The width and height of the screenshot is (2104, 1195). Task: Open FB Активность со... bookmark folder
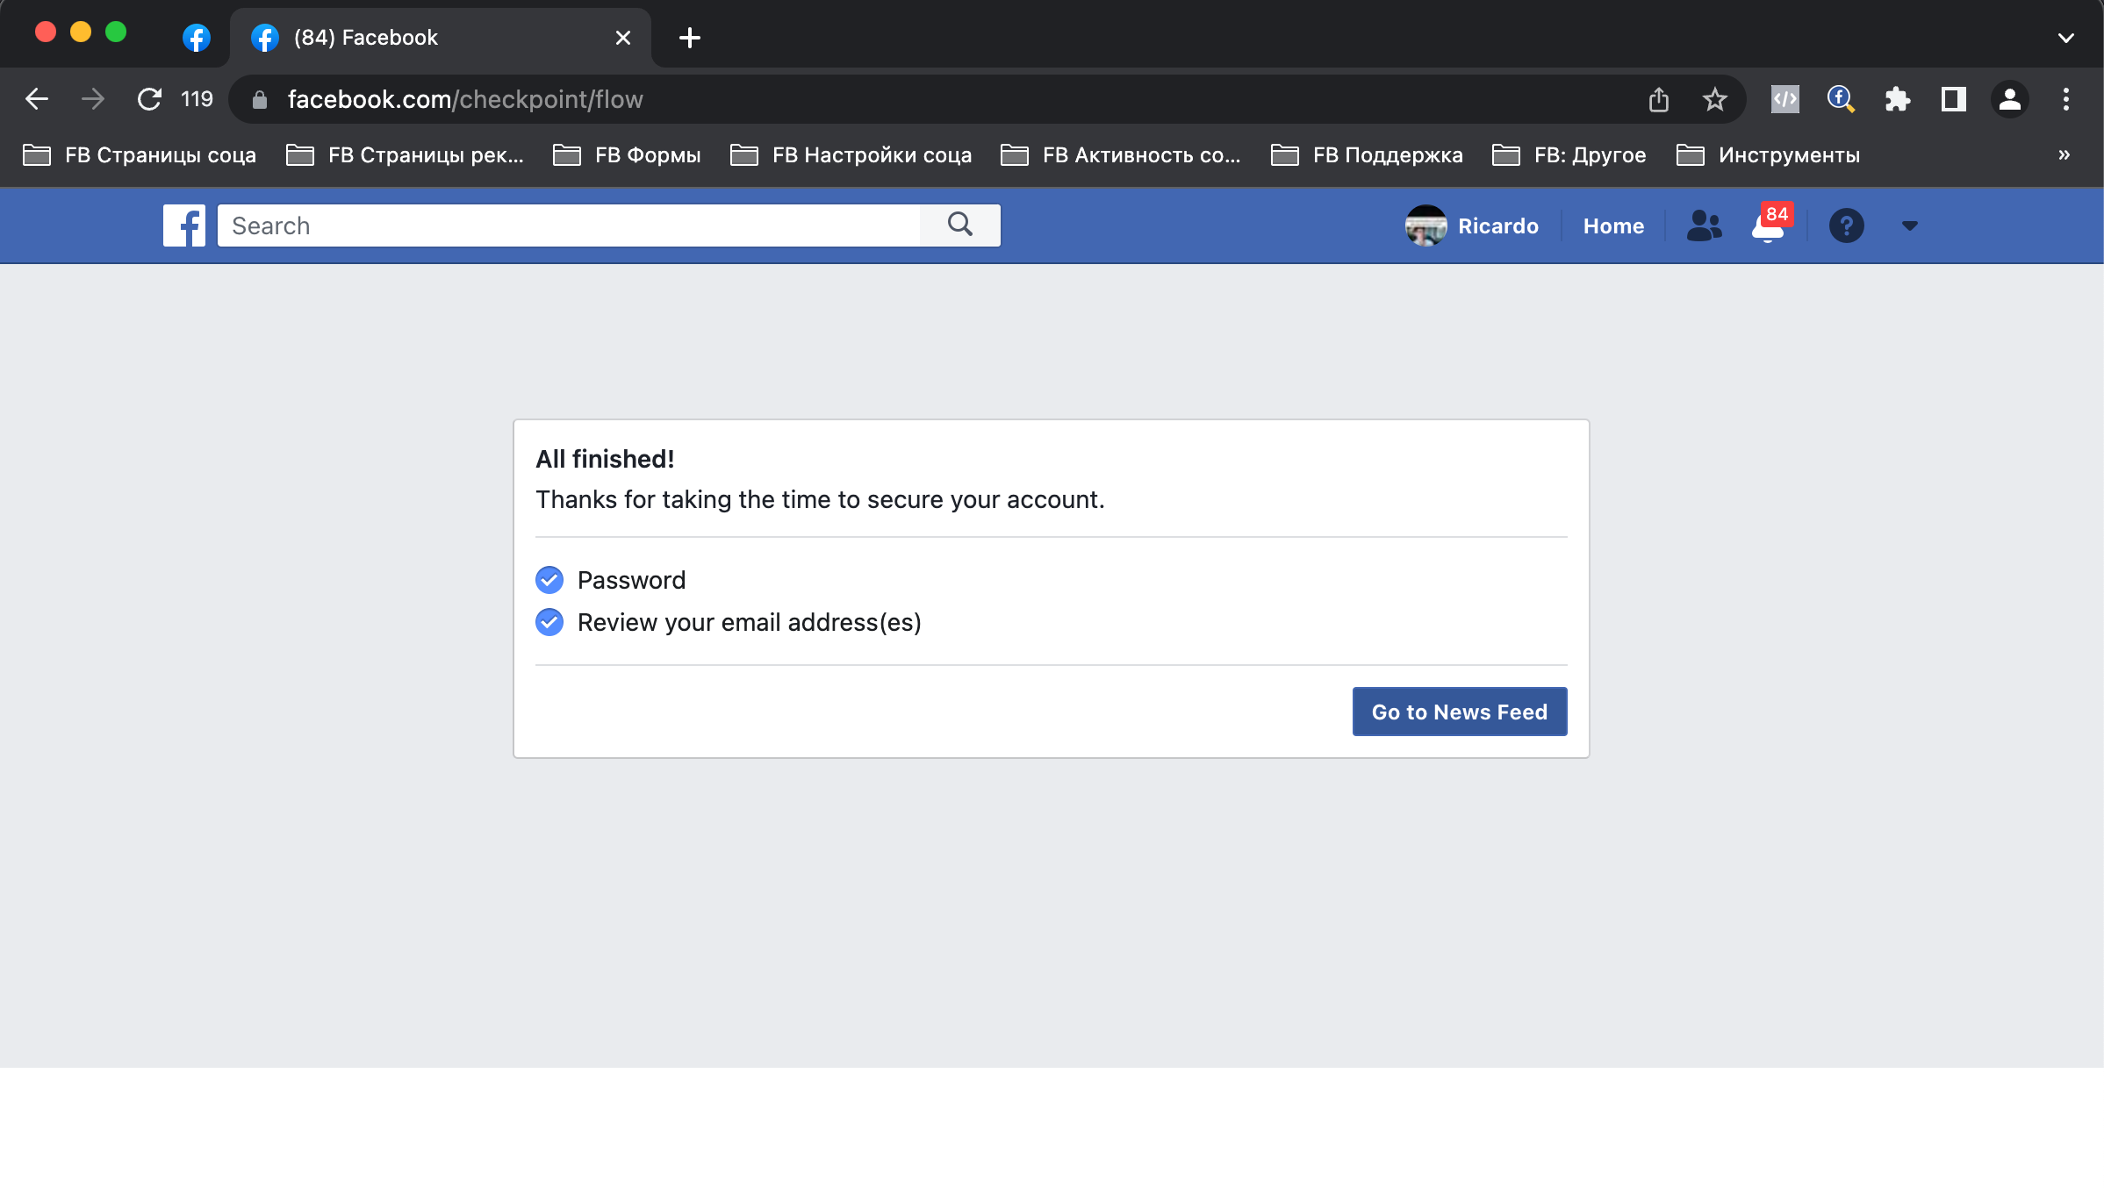pyautogui.click(x=1121, y=155)
